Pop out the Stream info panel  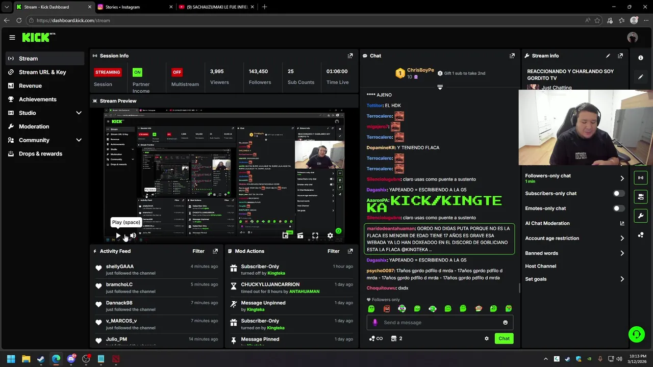pyautogui.click(x=620, y=56)
